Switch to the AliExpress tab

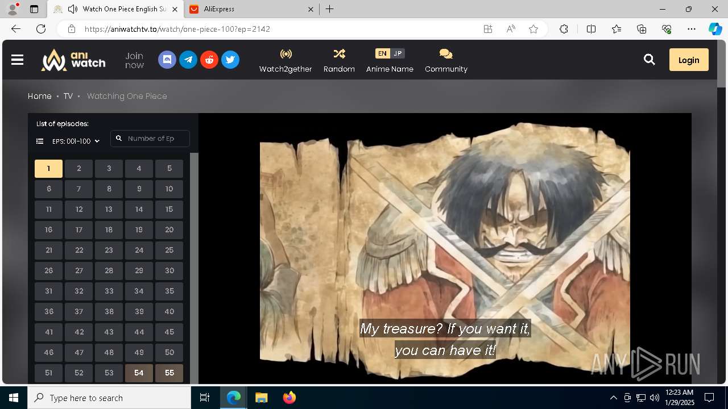(251, 9)
